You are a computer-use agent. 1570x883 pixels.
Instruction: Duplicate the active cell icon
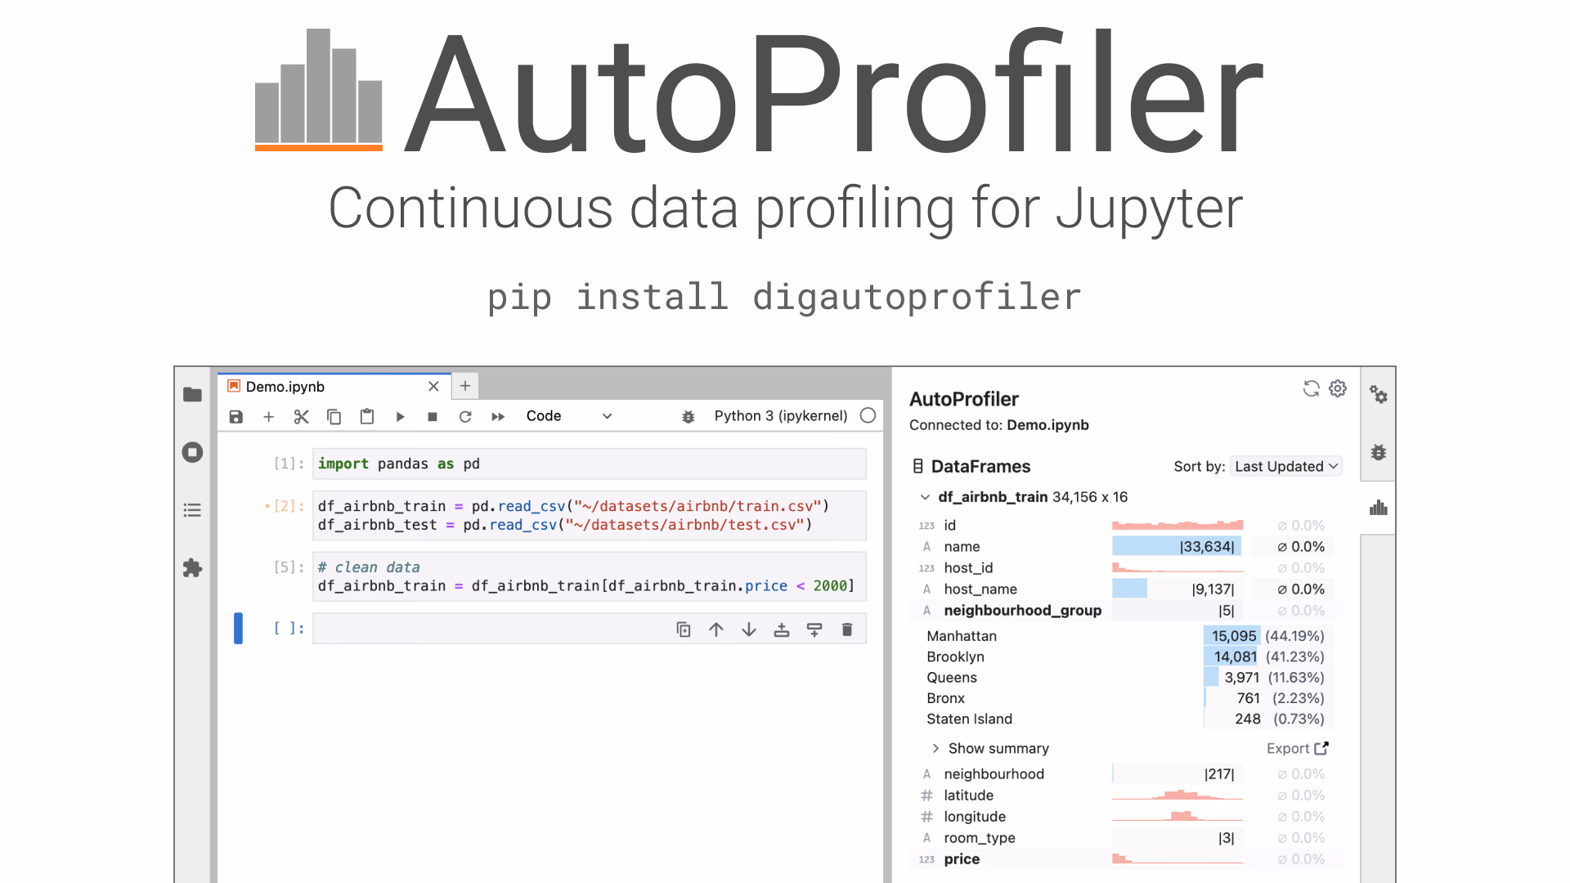pyautogui.click(x=684, y=629)
